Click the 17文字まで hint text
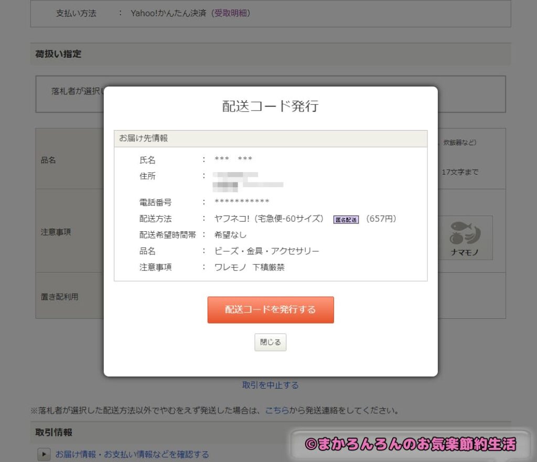Viewport: 537px width, 462px height. pyautogui.click(x=460, y=172)
